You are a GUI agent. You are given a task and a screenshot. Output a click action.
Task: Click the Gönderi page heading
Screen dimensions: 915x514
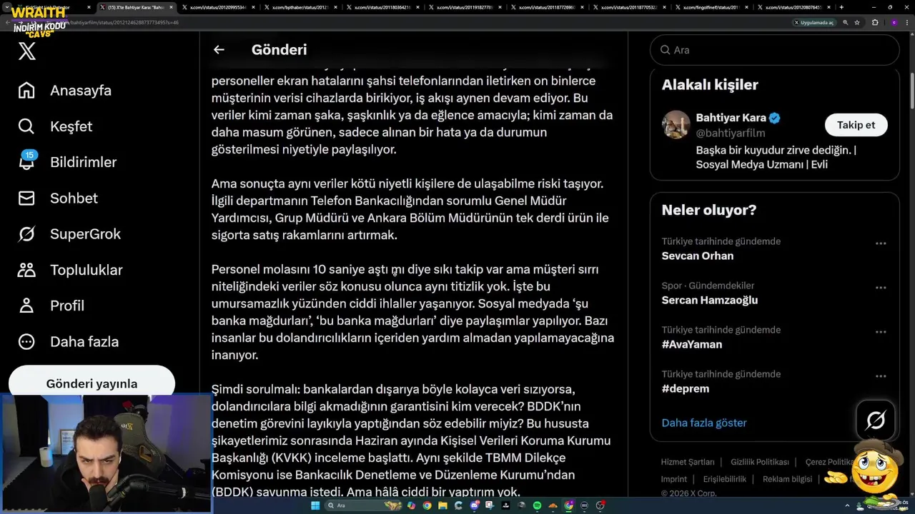pos(279,50)
